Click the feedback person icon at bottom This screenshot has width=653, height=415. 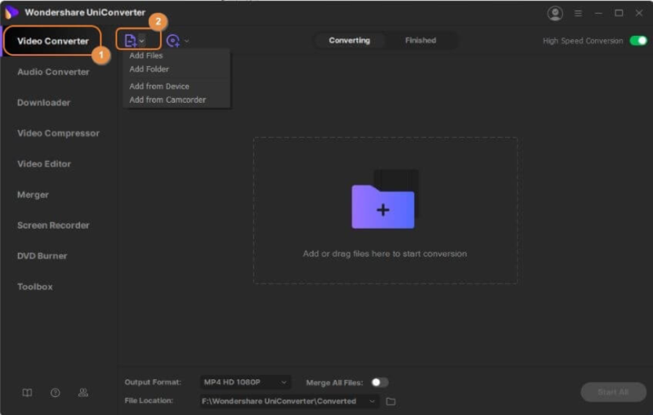coord(82,393)
